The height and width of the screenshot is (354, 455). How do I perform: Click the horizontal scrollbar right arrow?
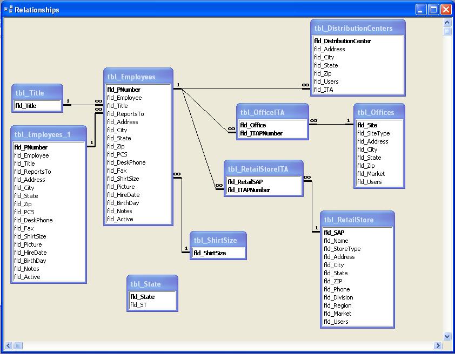[x=438, y=345]
